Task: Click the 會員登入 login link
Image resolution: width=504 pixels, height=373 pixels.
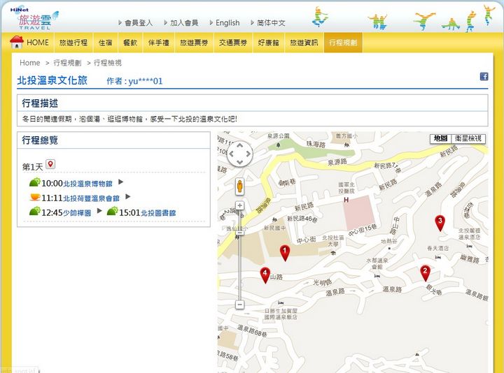Action: click(x=138, y=22)
